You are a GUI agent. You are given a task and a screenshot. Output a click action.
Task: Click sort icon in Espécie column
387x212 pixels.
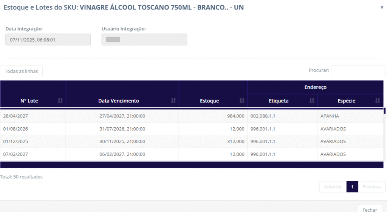tap(378, 101)
